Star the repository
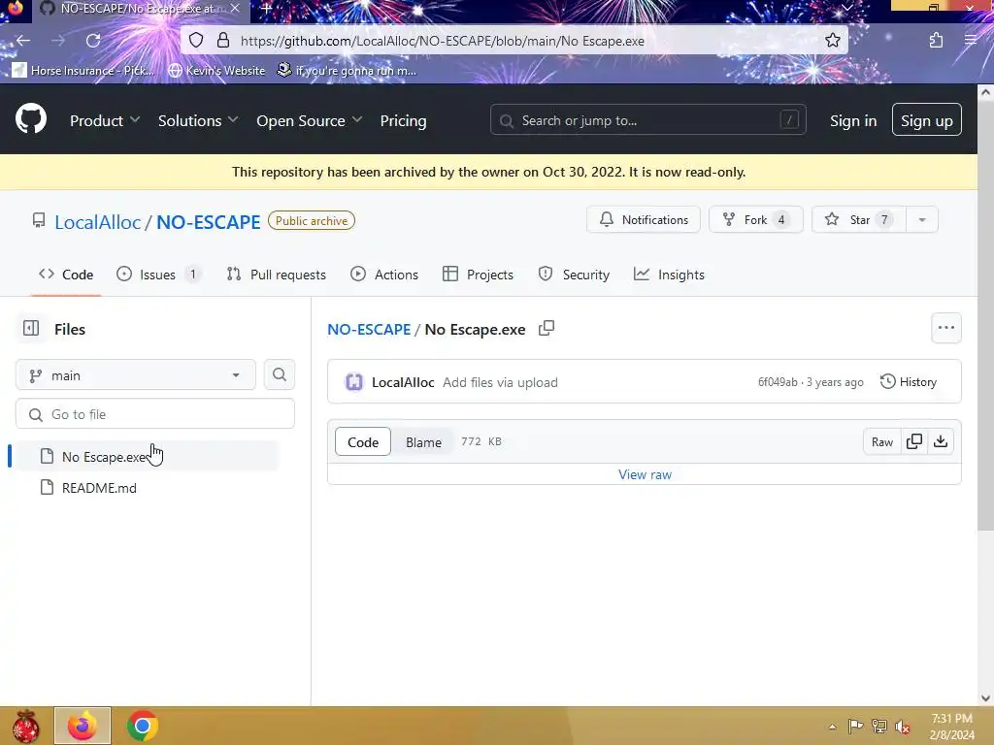The image size is (994, 745). tap(859, 220)
